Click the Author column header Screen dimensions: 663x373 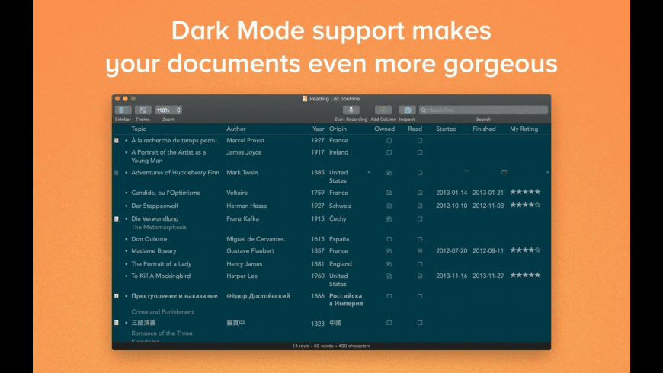[x=236, y=129]
